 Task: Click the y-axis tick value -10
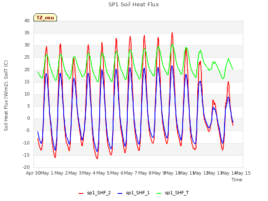pyautogui.click(x=26, y=143)
